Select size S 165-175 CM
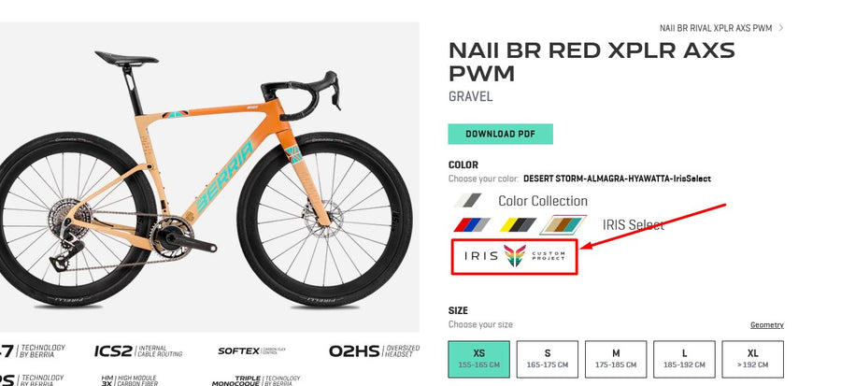Viewport: 841px width, 386px height. (x=547, y=359)
